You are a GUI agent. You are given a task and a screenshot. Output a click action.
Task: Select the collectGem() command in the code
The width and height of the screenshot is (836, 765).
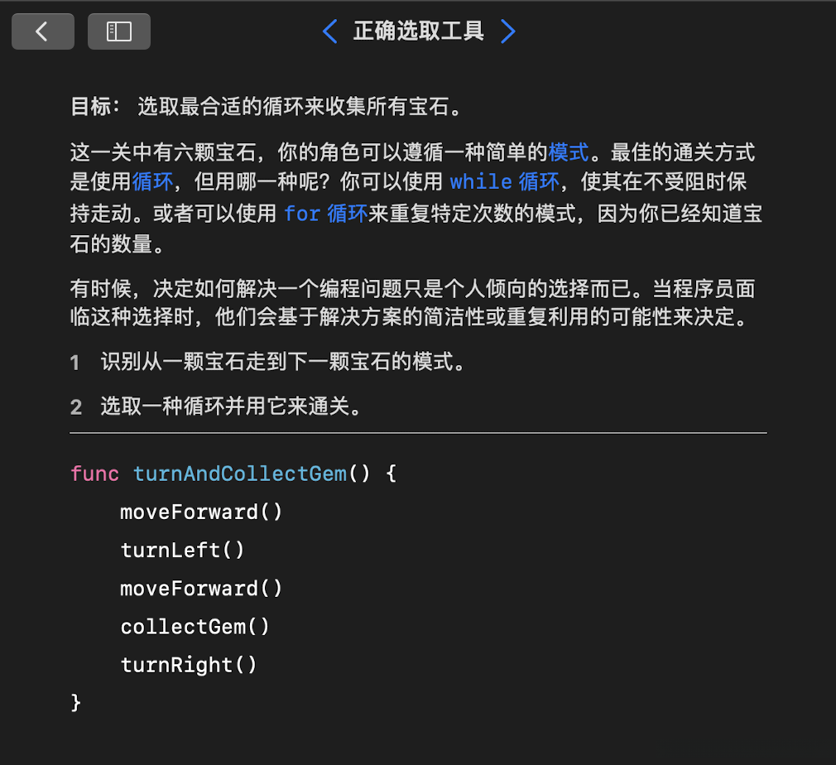pos(195,627)
